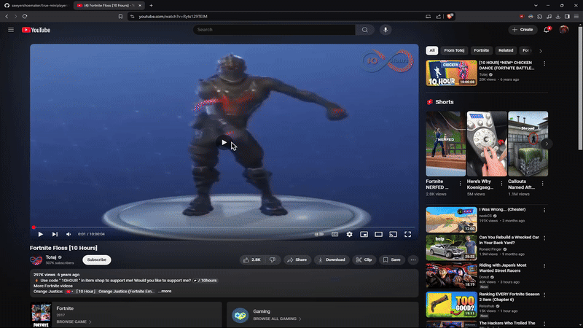Click the search magnifier button
This screenshot has width=583, height=328.
[x=365, y=30]
